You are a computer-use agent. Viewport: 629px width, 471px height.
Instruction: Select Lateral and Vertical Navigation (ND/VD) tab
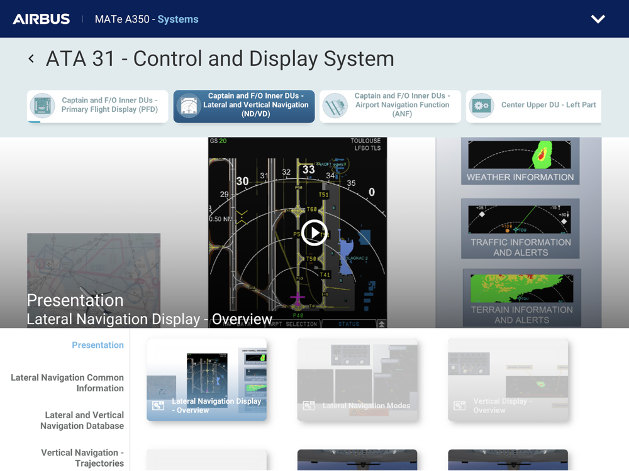(244, 106)
